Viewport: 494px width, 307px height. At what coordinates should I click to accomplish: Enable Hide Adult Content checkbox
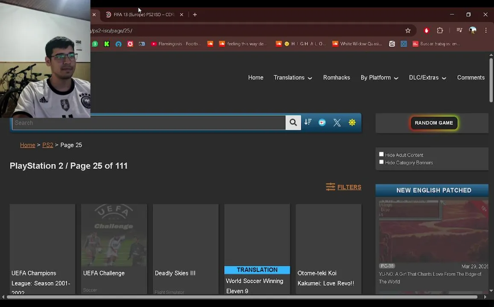click(x=381, y=154)
